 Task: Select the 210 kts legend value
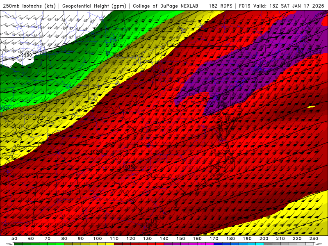click(x=280, y=239)
